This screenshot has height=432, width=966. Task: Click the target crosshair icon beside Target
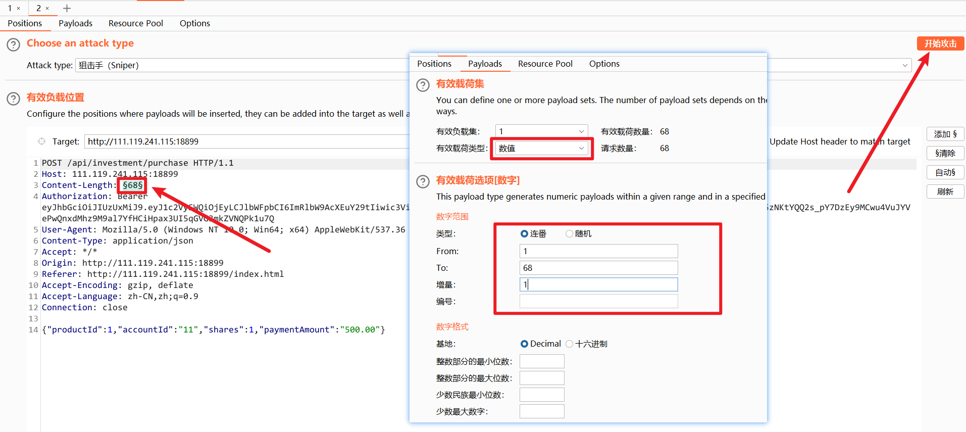point(41,141)
